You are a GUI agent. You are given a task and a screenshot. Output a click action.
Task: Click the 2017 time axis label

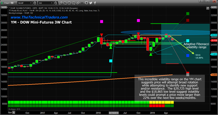[x=43, y=113]
